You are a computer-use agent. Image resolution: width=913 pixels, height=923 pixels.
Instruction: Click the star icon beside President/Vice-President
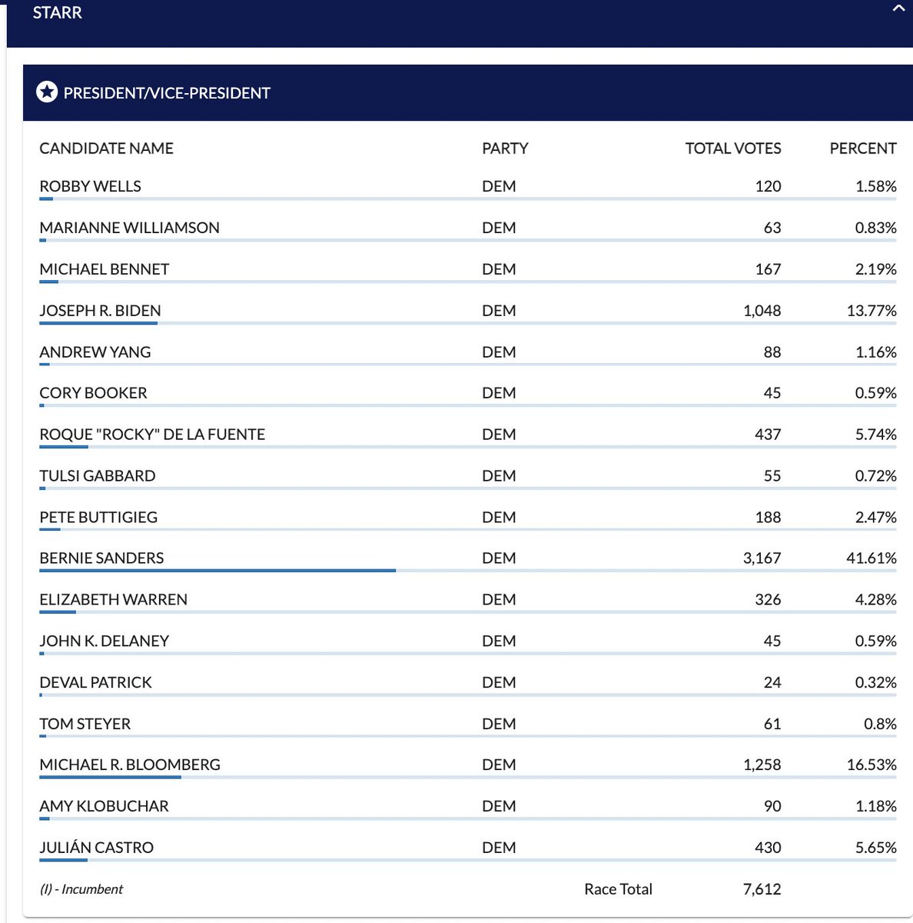[47, 92]
